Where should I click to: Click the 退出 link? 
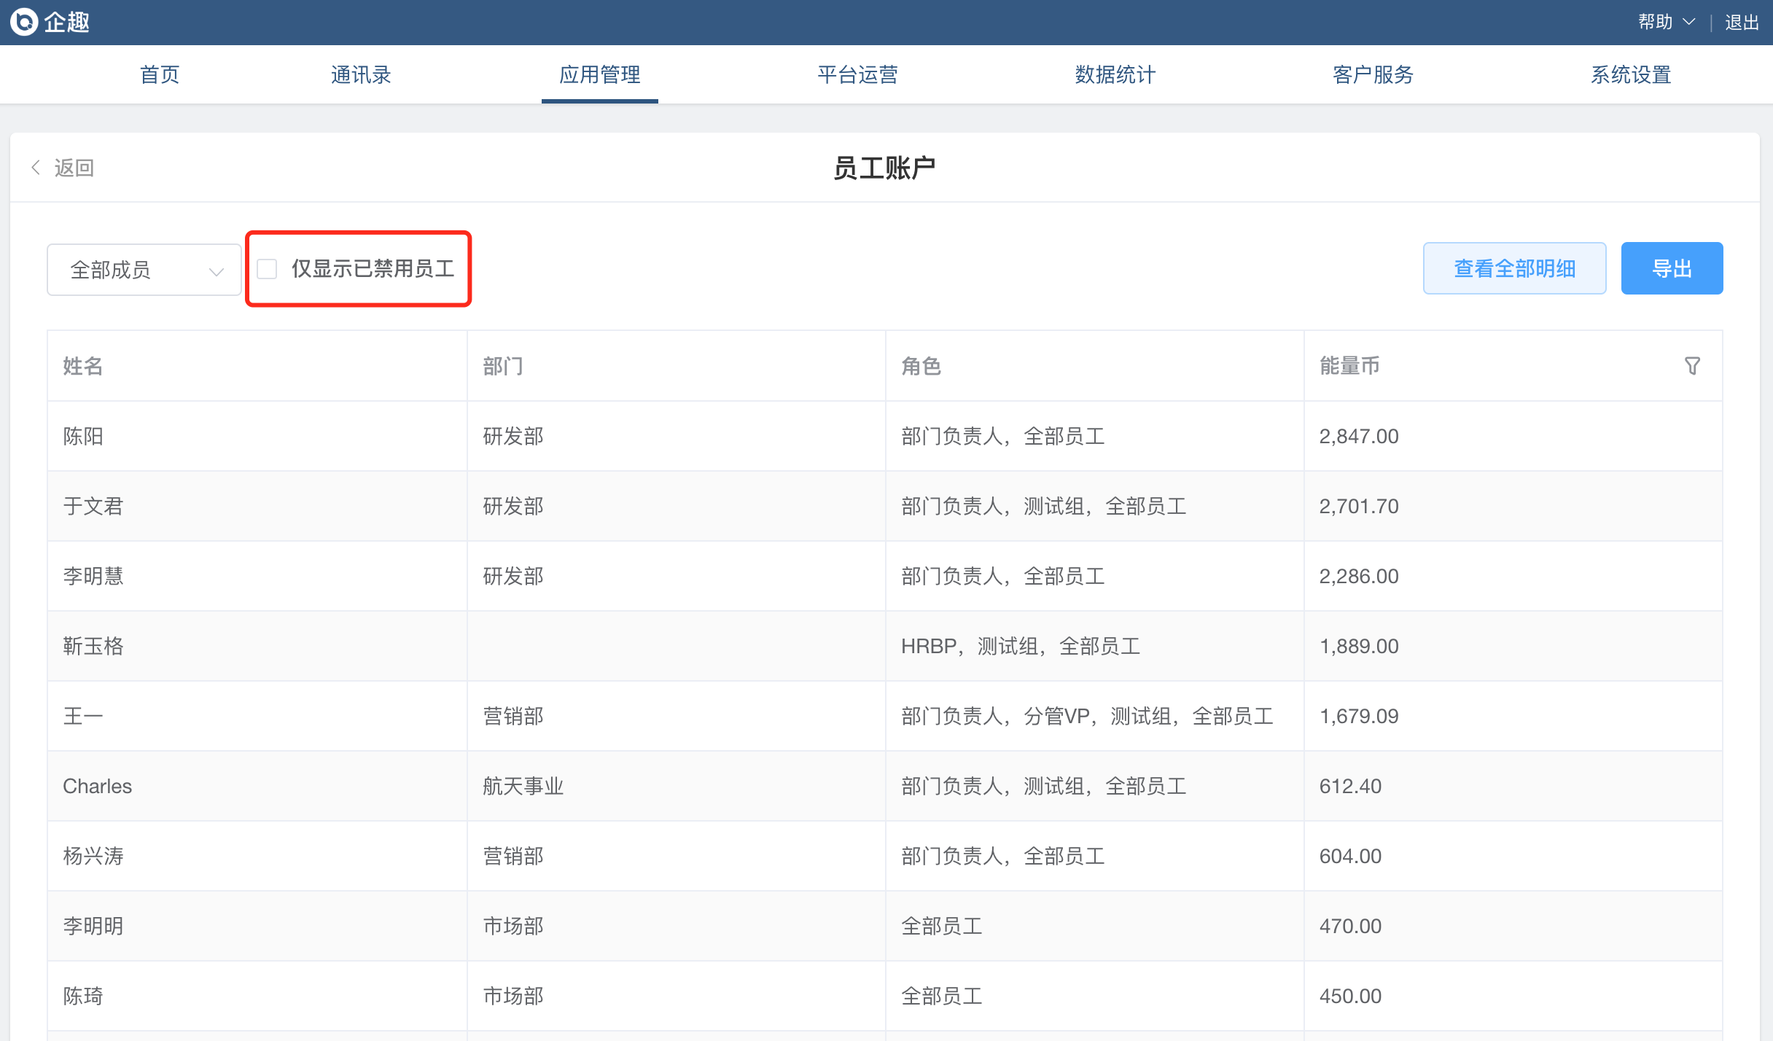pos(1742,22)
